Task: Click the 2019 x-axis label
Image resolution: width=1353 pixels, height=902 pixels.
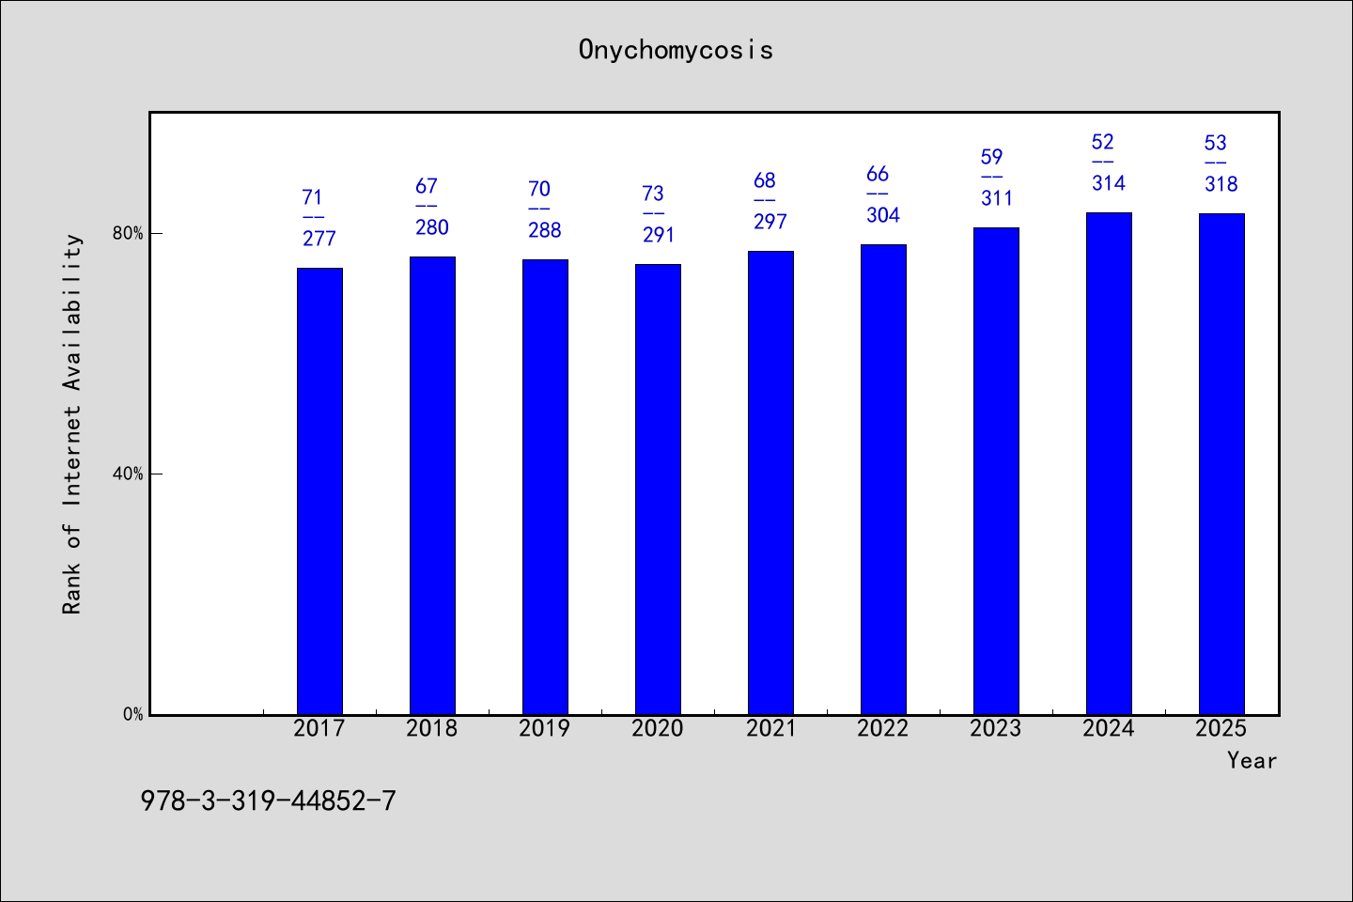Action: click(x=545, y=728)
